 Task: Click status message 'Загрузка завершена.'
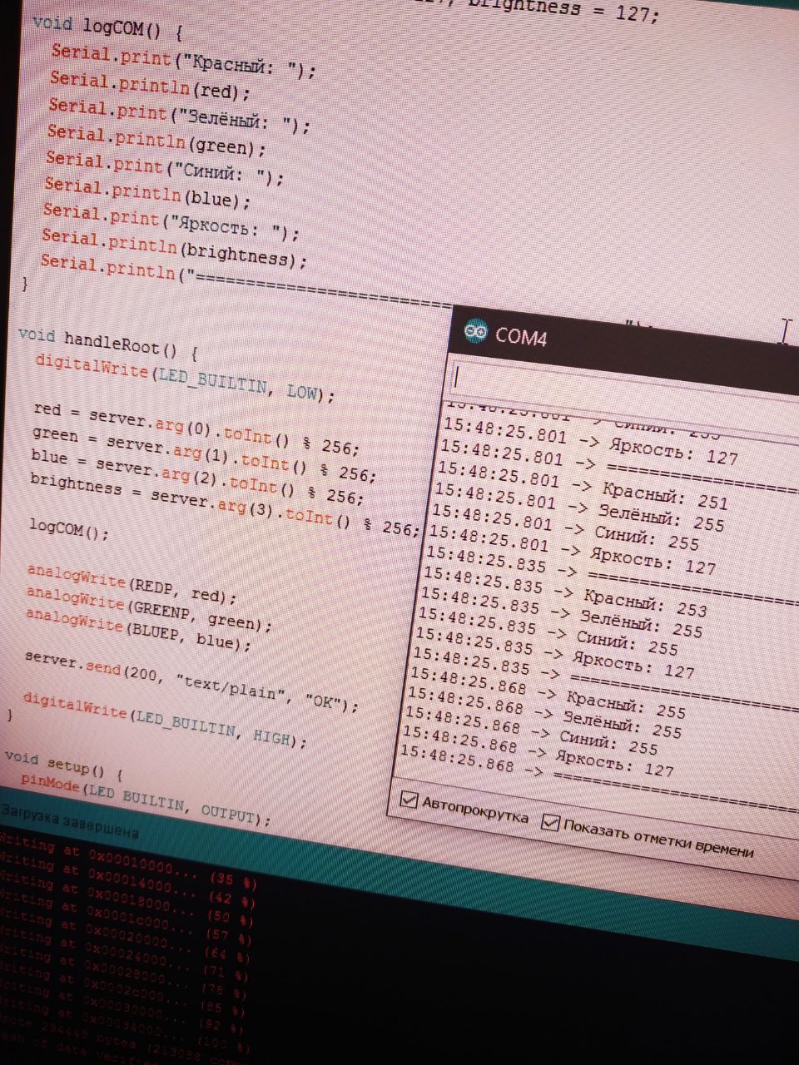click(71, 820)
